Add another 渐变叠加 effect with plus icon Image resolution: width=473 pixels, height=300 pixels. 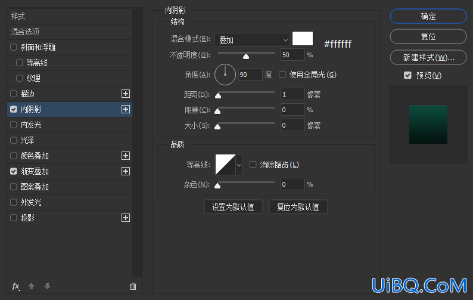click(126, 171)
